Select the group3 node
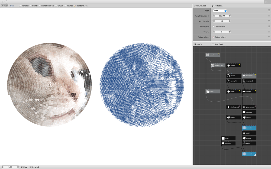 click(x=249, y=138)
